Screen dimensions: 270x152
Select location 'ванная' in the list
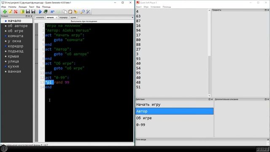coord(16,71)
